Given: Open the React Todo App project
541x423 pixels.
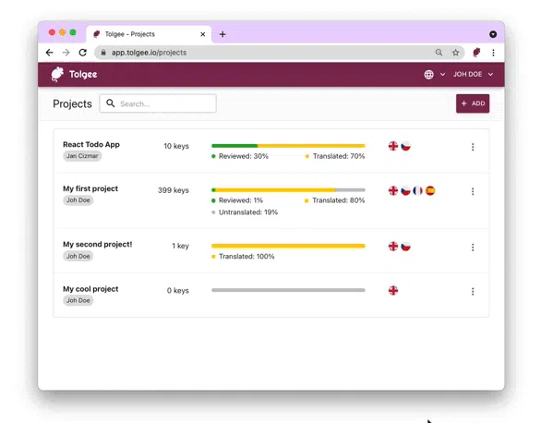Looking at the screenshot, I should 91,145.
